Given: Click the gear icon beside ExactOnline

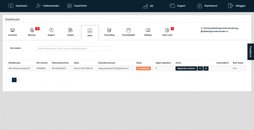Looking at the screenshot, I should coord(70,6).
